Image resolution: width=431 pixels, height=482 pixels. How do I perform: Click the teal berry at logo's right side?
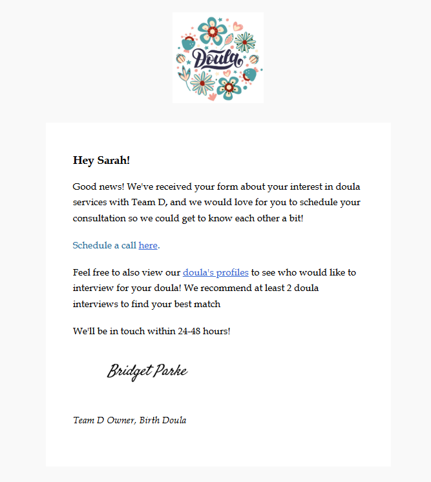point(249,75)
